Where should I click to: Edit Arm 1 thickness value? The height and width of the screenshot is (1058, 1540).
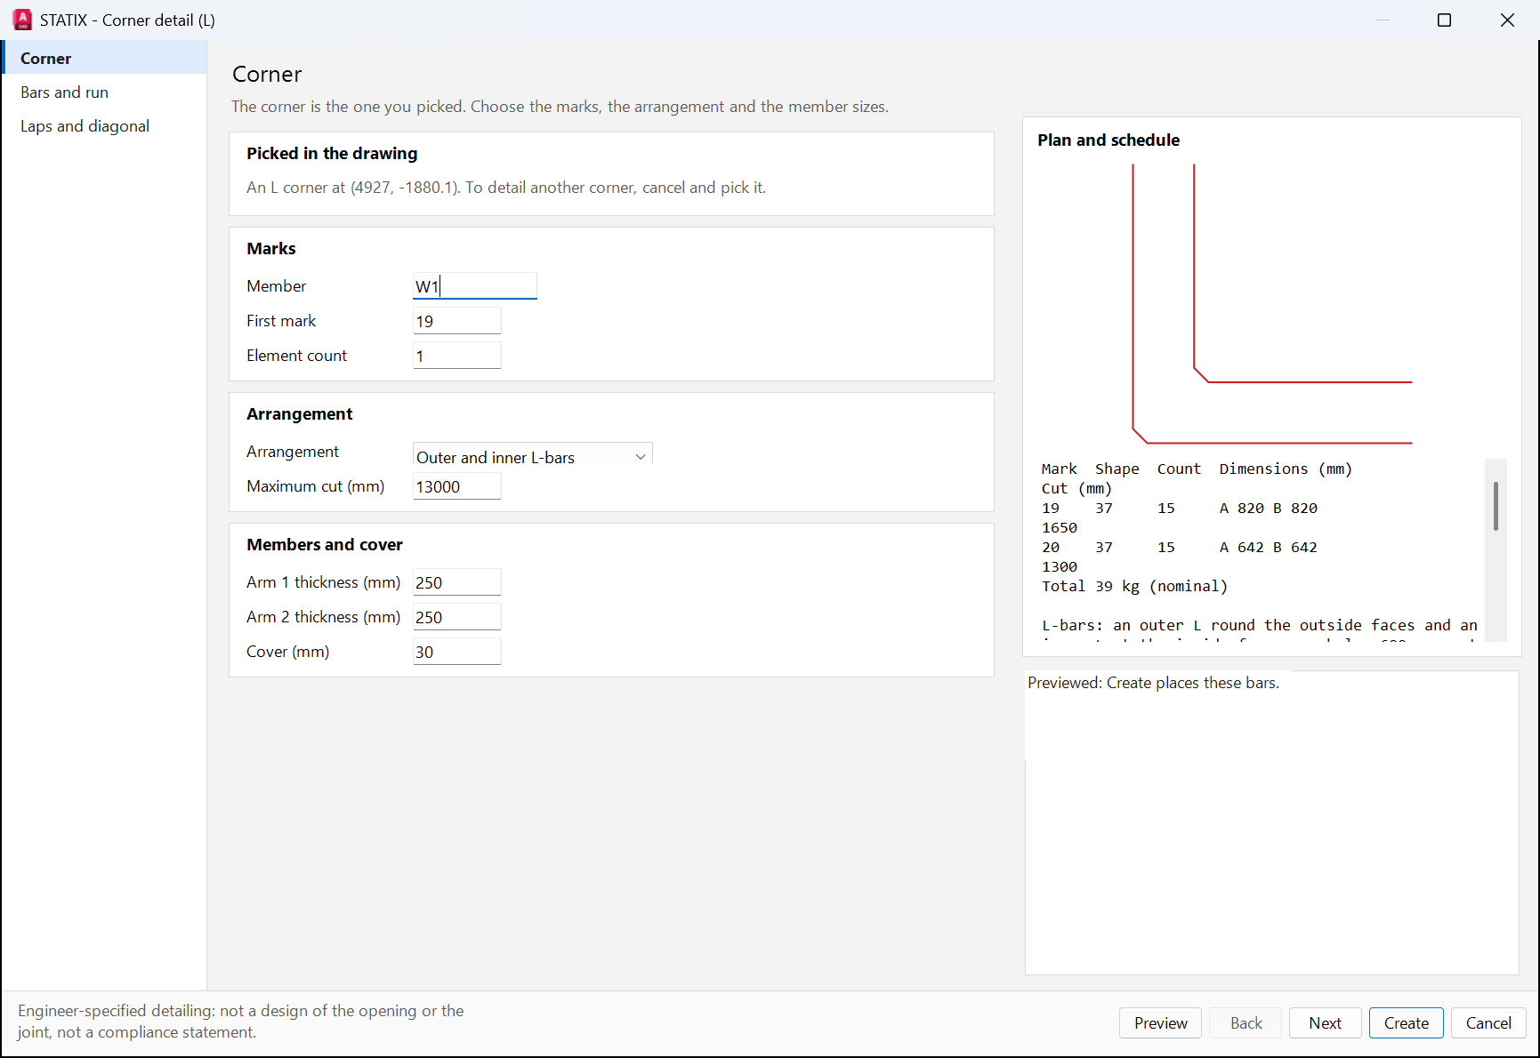(x=457, y=582)
